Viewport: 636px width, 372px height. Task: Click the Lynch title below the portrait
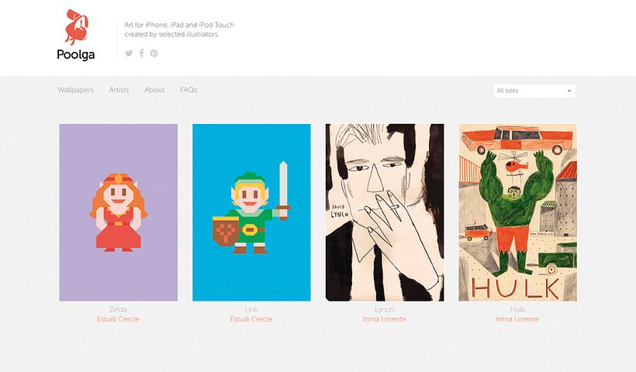(x=385, y=310)
